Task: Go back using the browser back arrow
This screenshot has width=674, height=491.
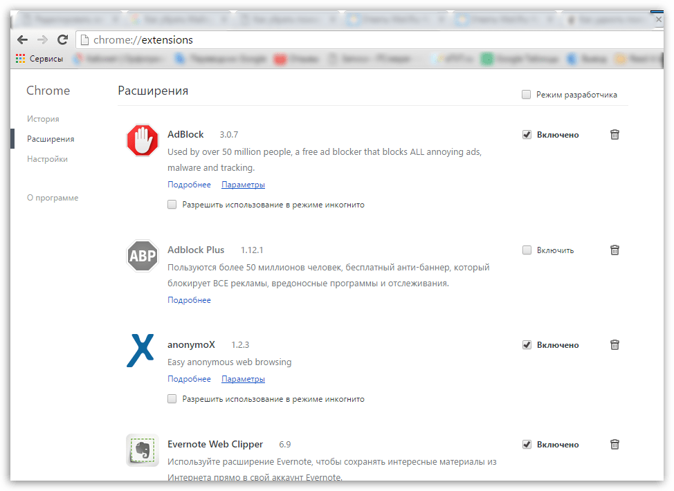Action: coord(22,40)
